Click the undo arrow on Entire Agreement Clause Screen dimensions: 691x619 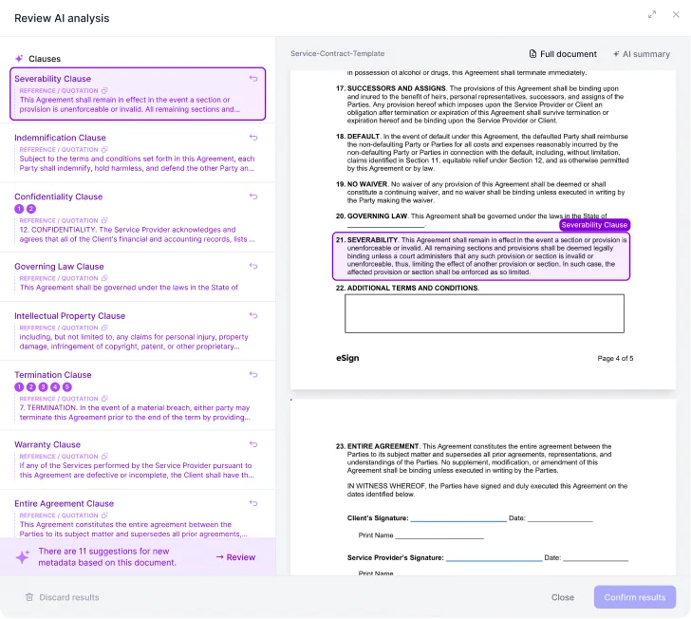(x=253, y=503)
